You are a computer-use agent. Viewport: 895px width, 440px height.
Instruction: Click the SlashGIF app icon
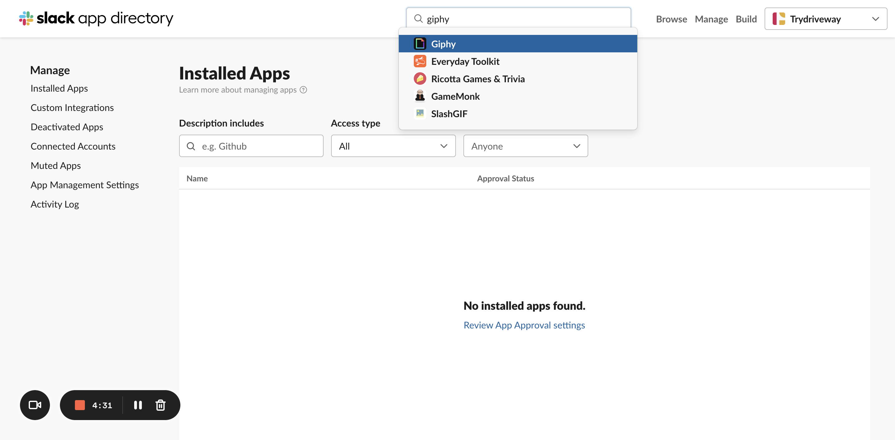point(420,113)
